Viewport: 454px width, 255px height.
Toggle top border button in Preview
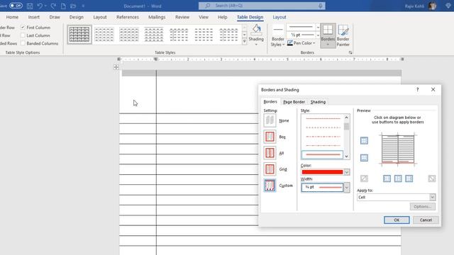(x=364, y=141)
